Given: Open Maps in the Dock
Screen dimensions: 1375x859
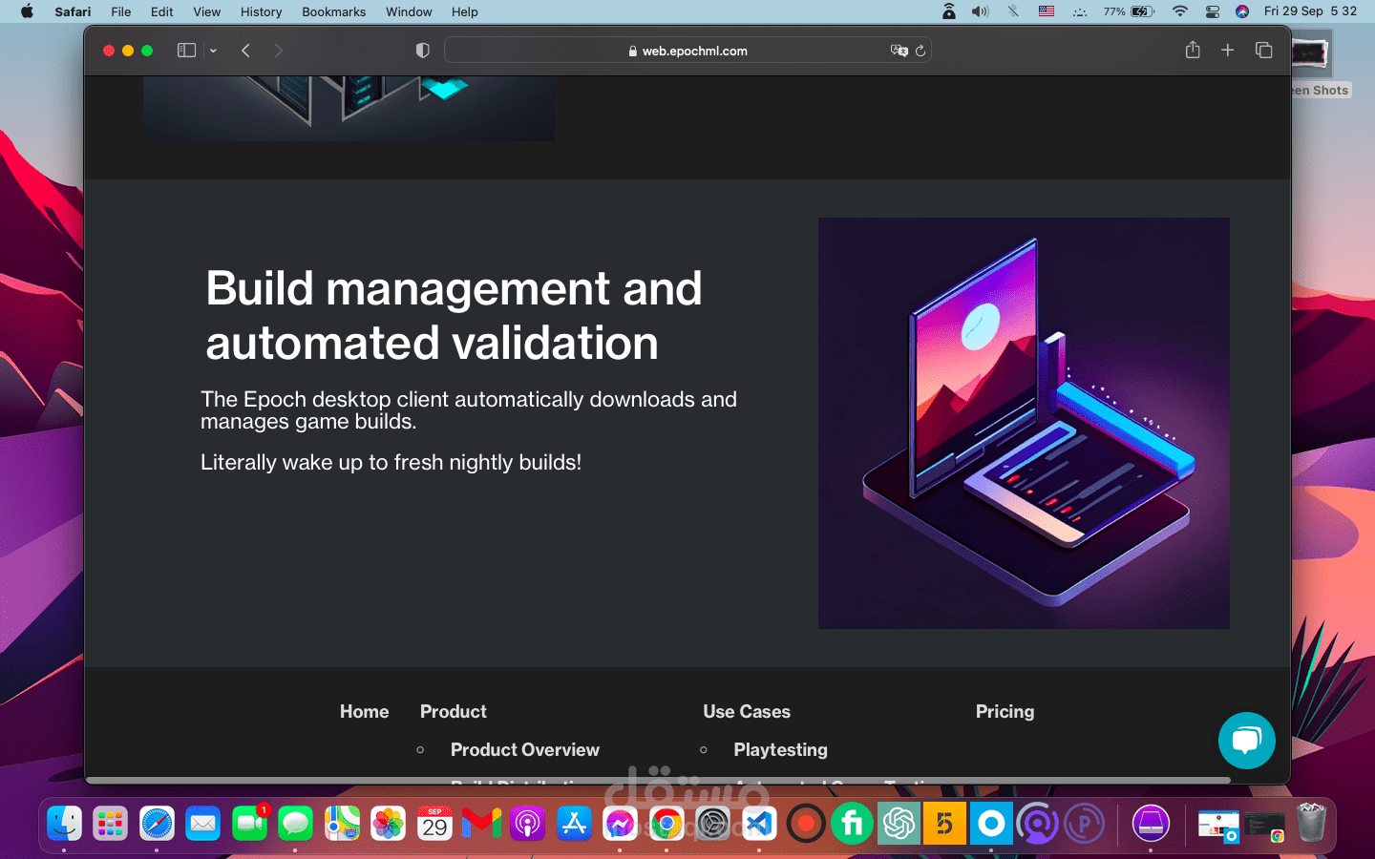Looking at the screenshot, I should [x=342, y=823].
